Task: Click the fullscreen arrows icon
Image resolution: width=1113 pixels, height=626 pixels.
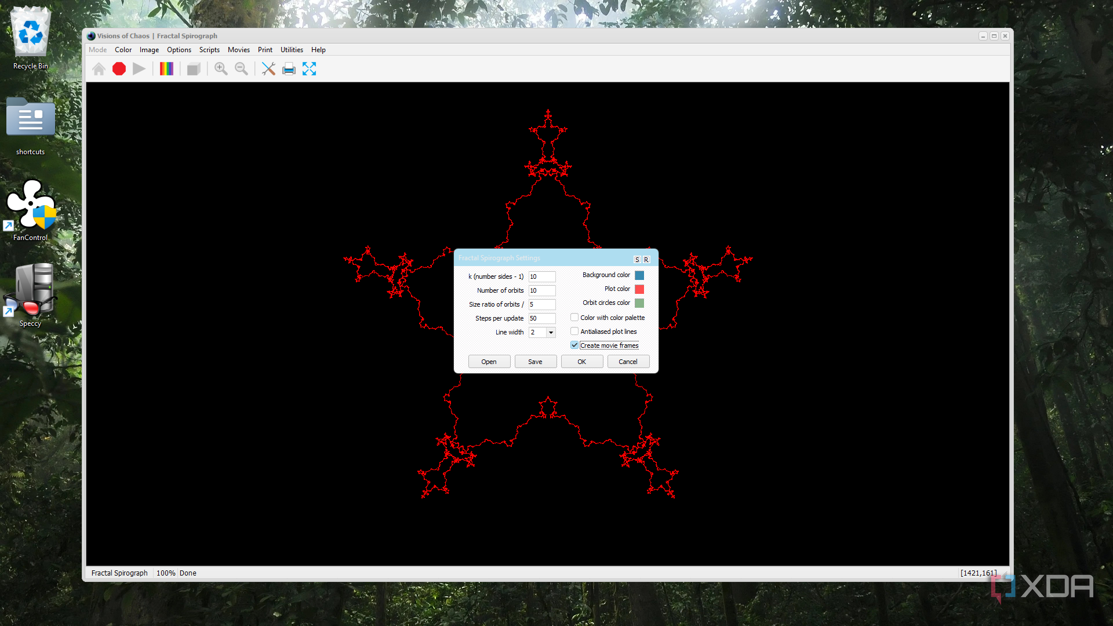Action: pyautogui.click(x=309, y=69)
